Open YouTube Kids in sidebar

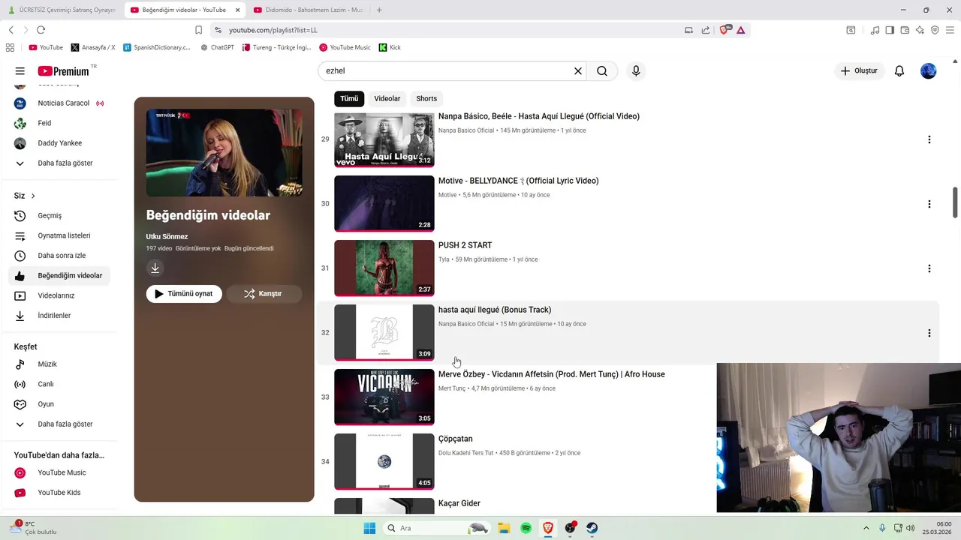tap(59, 493)
